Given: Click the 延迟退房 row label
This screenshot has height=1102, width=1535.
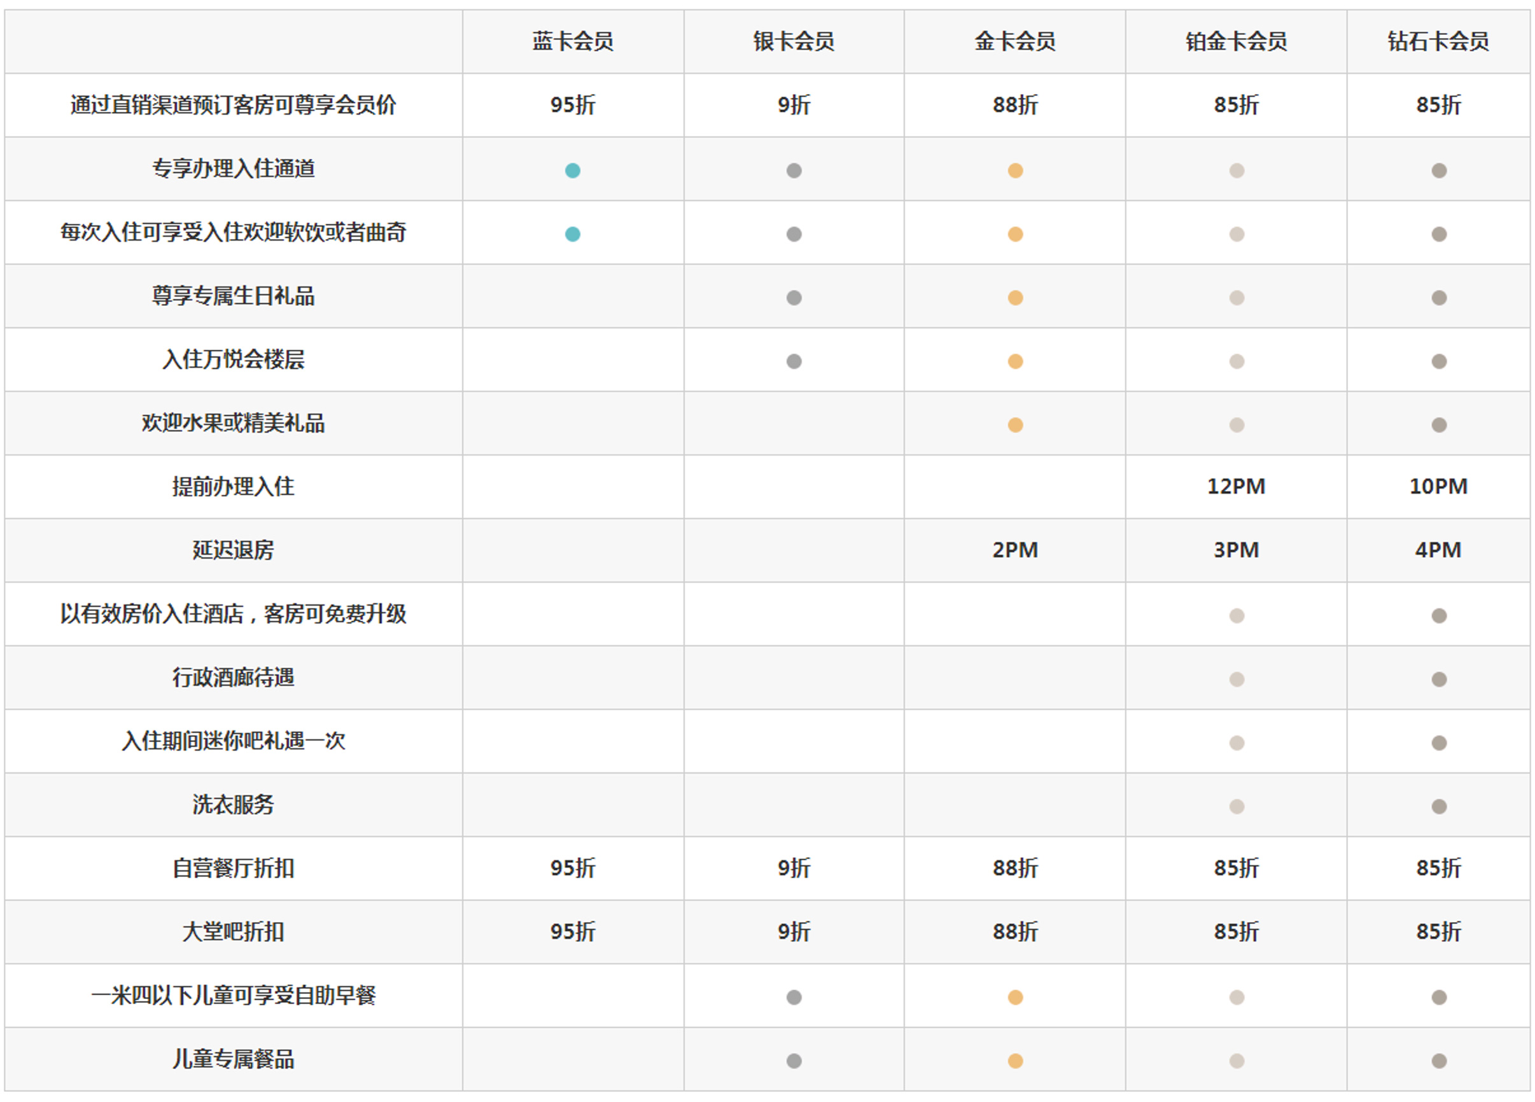Looking at the screenshot, I should 233,550.
